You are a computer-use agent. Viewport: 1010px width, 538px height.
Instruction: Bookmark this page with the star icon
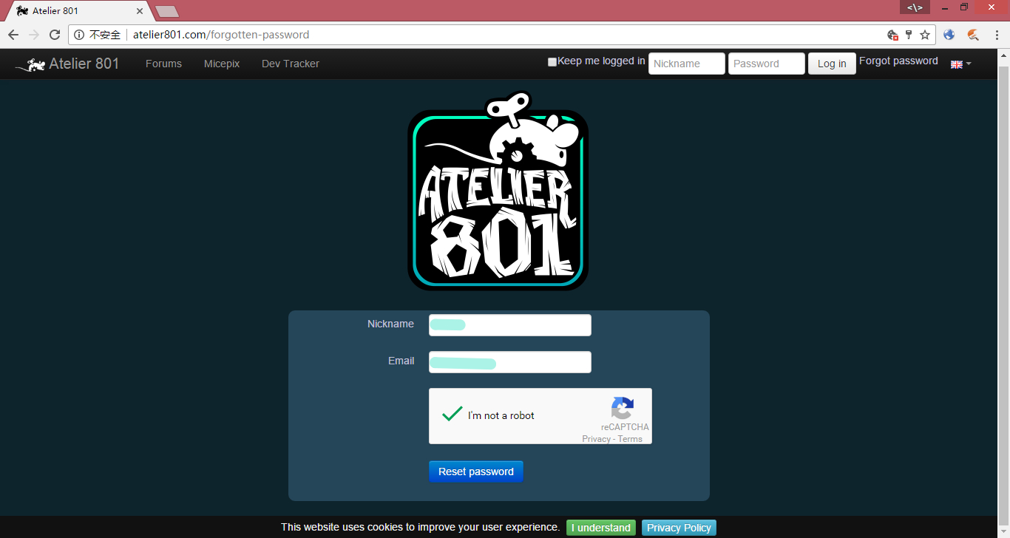[925, 35]
